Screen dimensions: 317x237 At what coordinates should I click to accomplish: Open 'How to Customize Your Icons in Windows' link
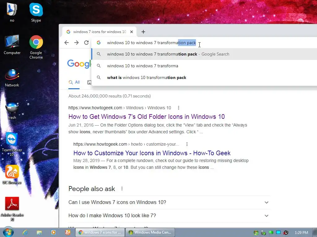coord(152,153)
